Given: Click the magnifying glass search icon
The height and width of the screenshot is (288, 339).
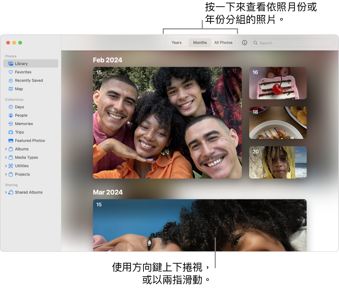Looking at the screenshot, I should coord(255,43).
